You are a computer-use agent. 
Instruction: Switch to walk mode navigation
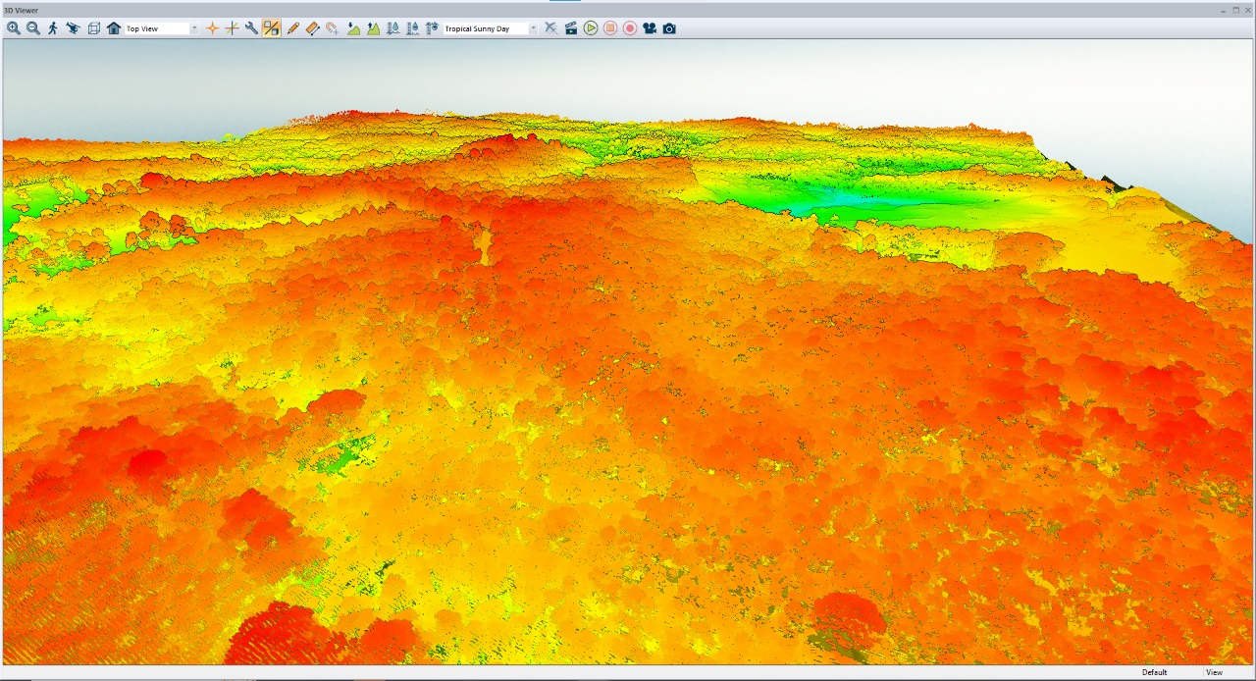pos(53,28)
